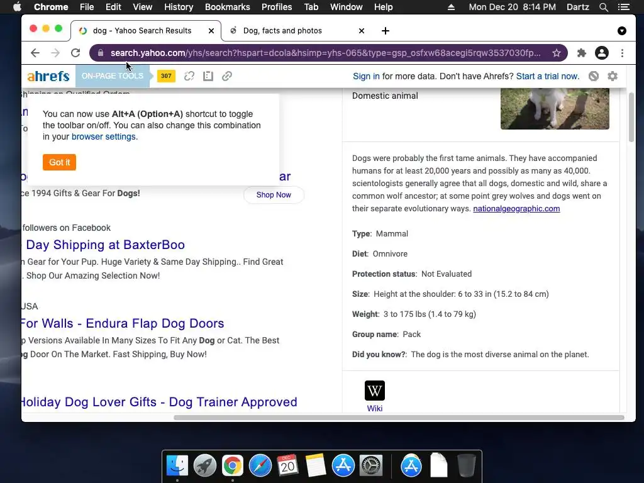Viewport: 644px width, 483px height.
Task: Click the Ahrefs logo in toolbar
Action: coord(48,76)
